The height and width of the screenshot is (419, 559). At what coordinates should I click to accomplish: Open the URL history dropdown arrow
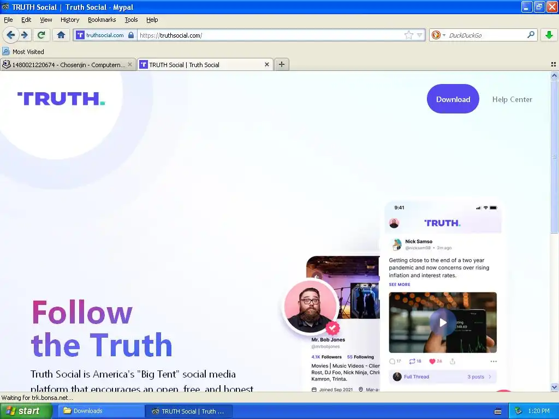point(420,35)
